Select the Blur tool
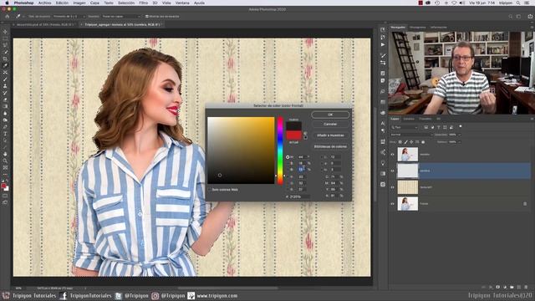This screenshot has width=535, height=301. pyautogui.click(x=5, y=114)
